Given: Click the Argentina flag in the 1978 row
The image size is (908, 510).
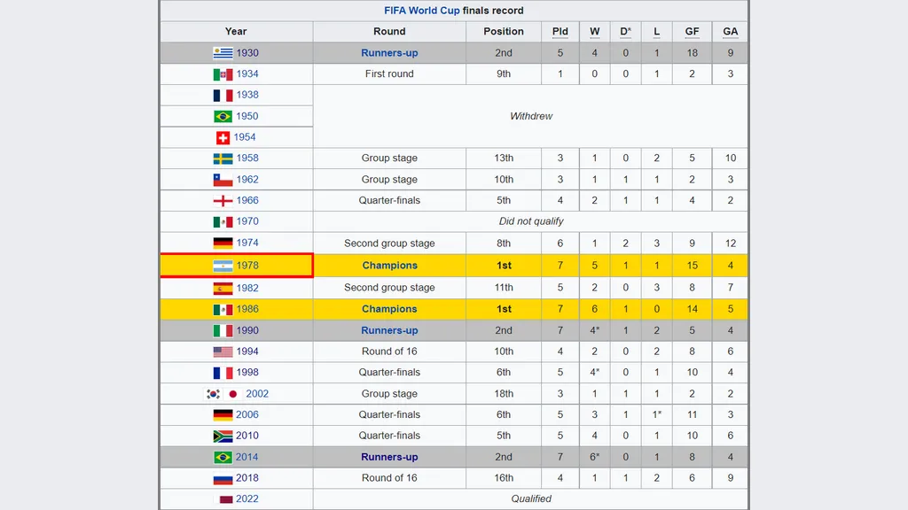Looking at the screenshot, I should 223,266.
